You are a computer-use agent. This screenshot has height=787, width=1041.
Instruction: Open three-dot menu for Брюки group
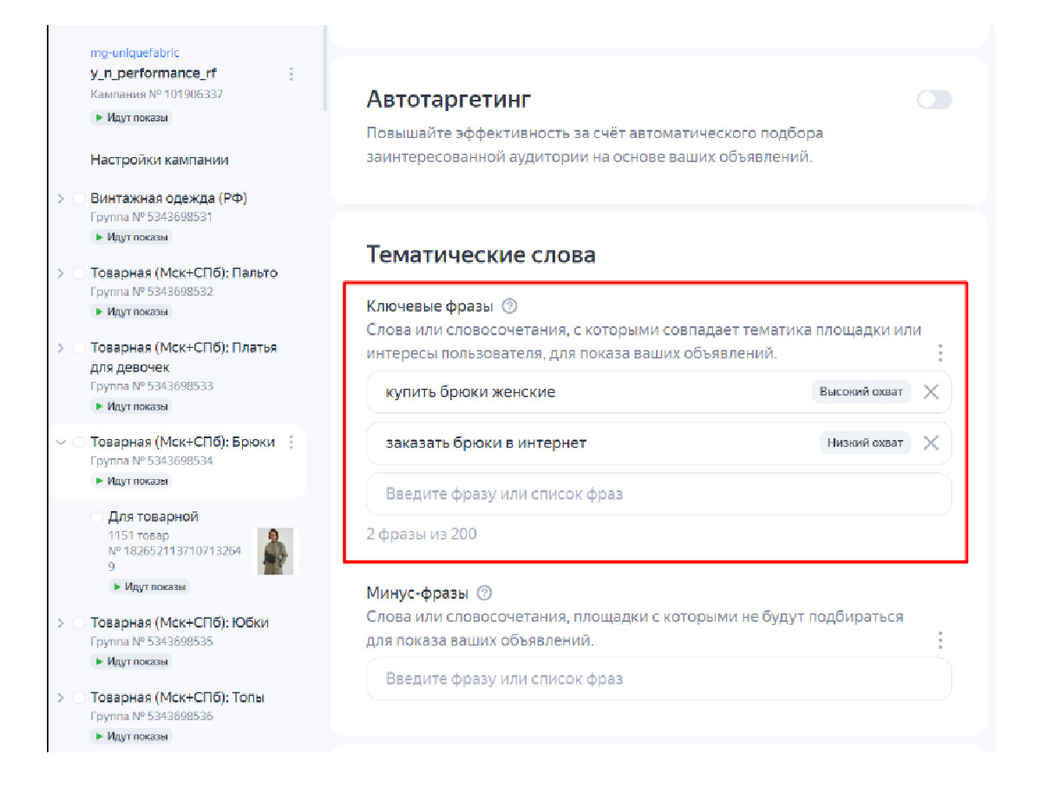291,442
